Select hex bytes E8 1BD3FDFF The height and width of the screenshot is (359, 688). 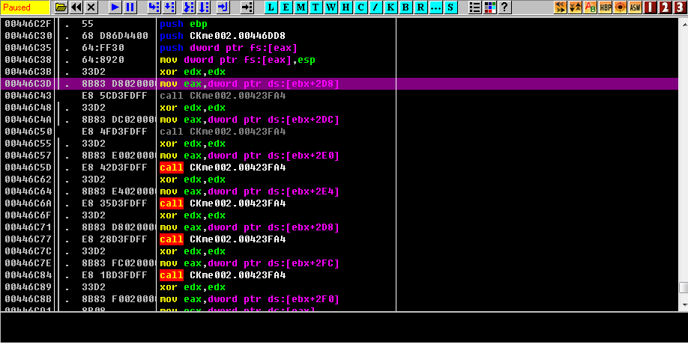click(x=115, y=275)
